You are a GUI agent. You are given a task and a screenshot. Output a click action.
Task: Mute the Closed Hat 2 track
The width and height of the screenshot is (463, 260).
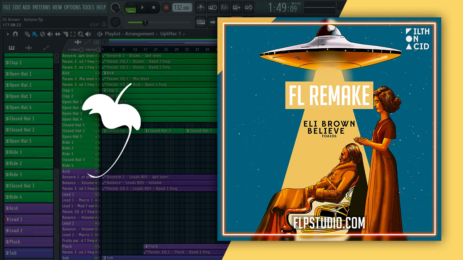tap(96, 131)
